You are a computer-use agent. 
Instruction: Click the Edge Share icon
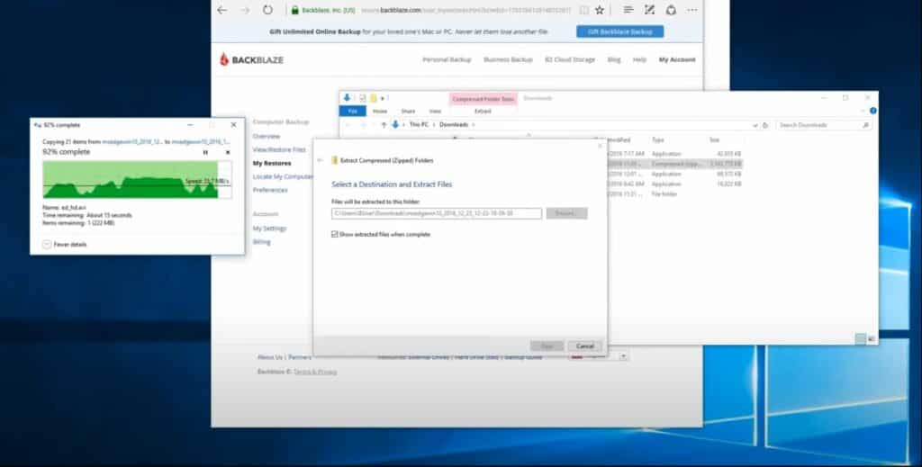[671, 10]
